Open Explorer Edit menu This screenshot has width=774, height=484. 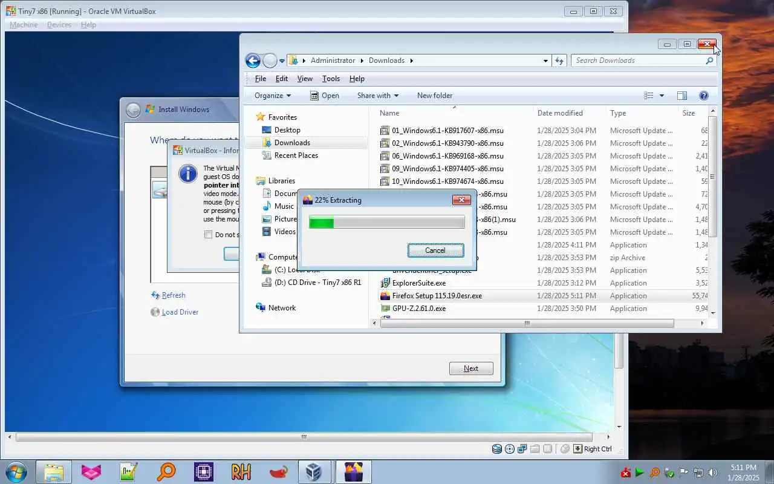click(x=282, y=79)
